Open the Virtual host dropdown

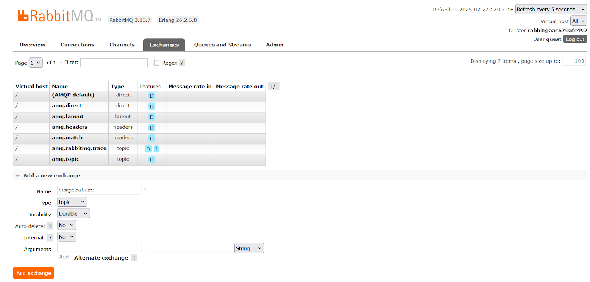tap(579, 21)
